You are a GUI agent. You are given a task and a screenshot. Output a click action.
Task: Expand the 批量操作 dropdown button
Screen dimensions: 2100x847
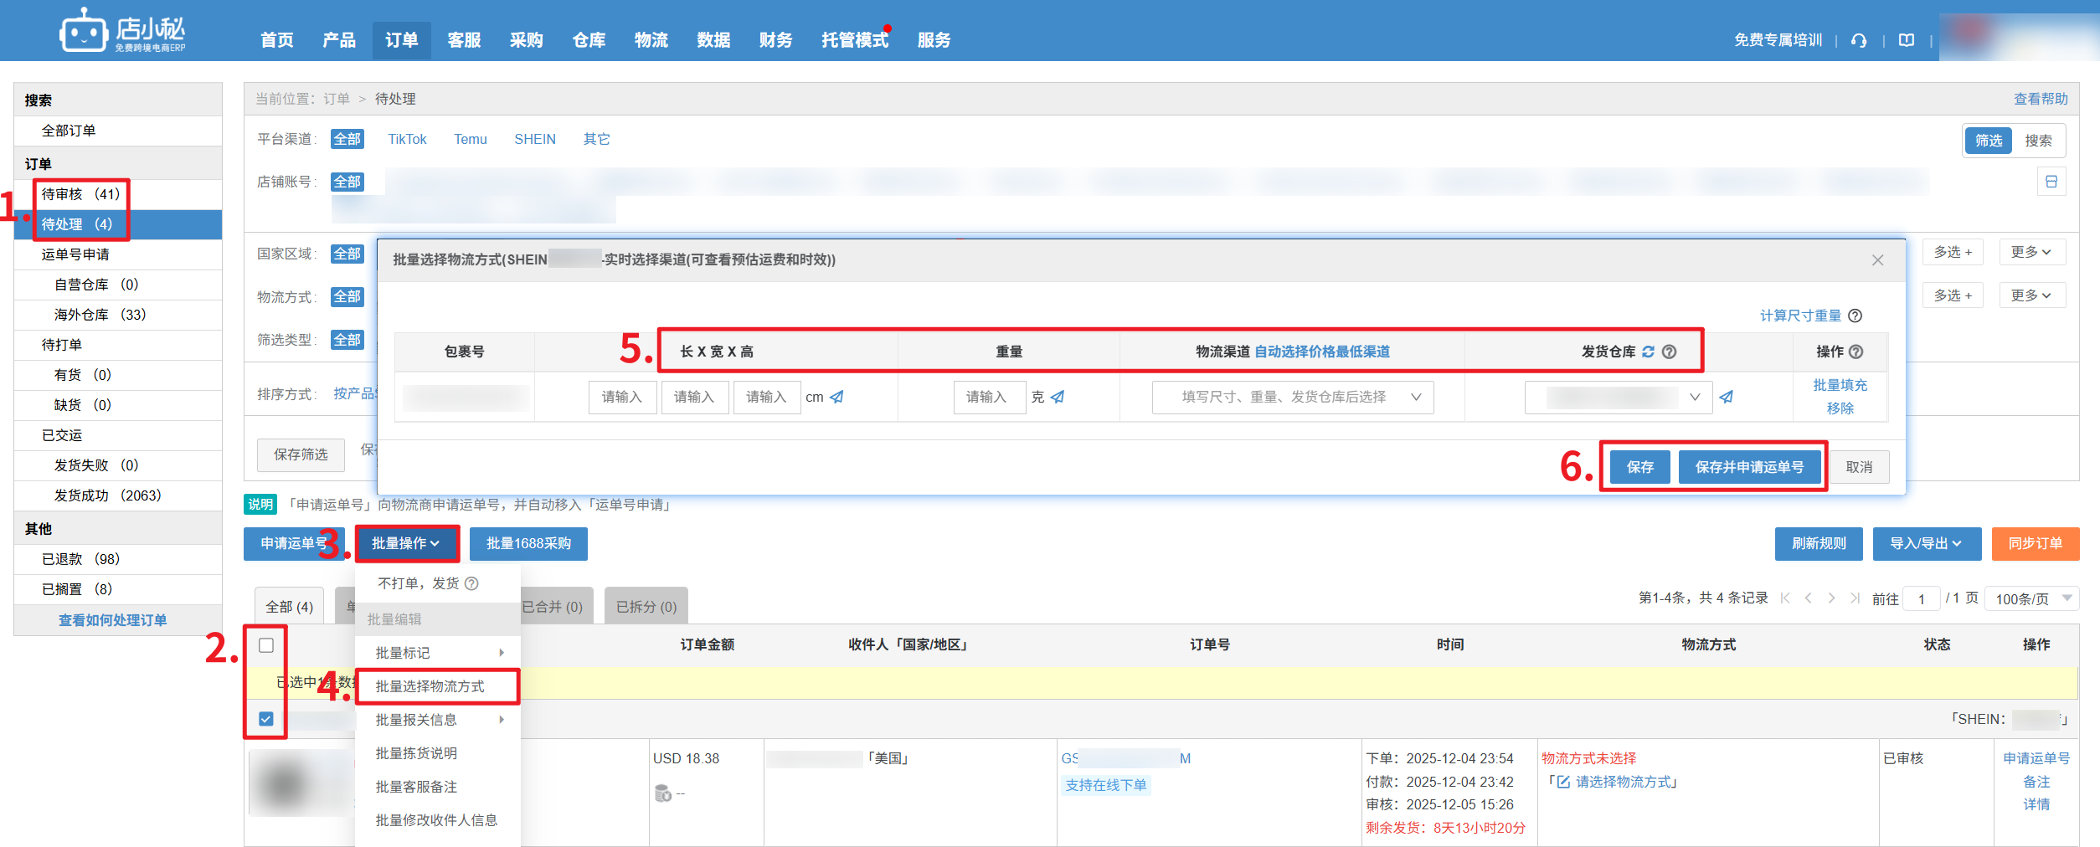(406, 543)
